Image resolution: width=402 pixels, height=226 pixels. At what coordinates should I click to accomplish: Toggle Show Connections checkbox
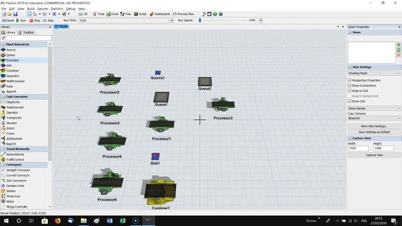349,85
